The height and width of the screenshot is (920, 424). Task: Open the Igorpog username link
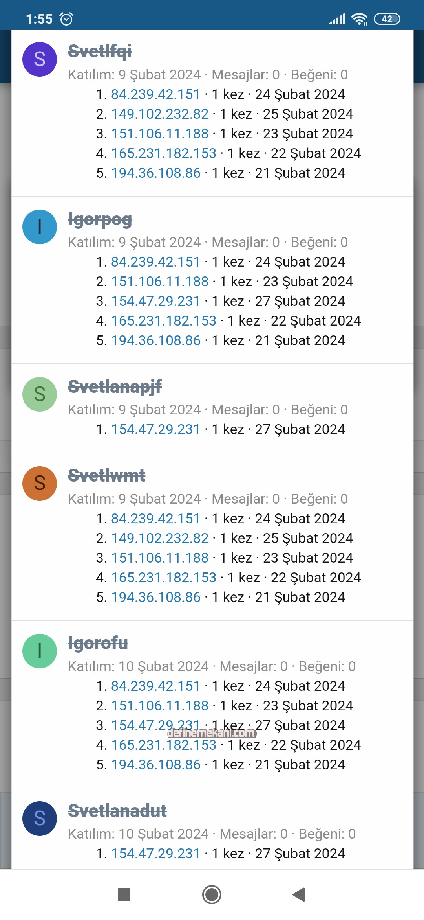(100, 219)
